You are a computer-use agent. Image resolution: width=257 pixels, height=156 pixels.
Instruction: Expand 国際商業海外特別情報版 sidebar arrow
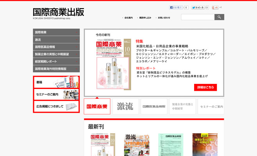tap(77, 69)
